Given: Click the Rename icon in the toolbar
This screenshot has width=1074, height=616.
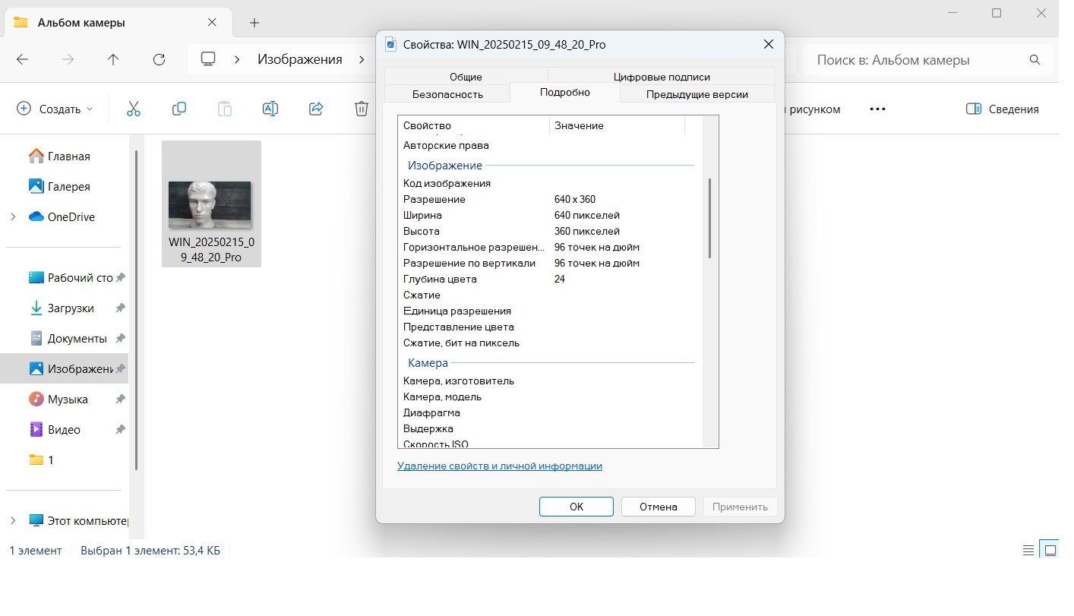Looking at the screenshot, I should (x=270, y=109).
